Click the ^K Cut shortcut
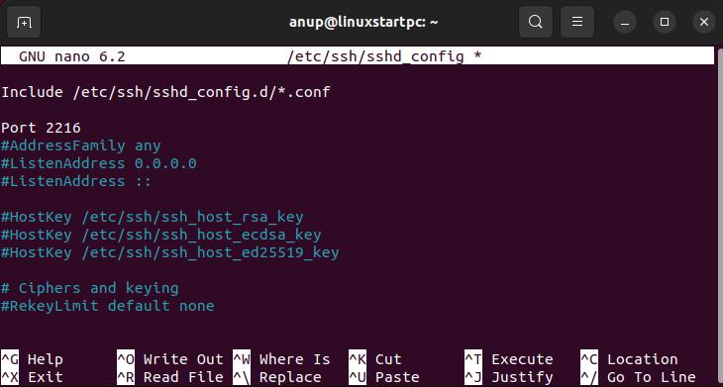This screenshot has height=387, width=723. (375, 359)
